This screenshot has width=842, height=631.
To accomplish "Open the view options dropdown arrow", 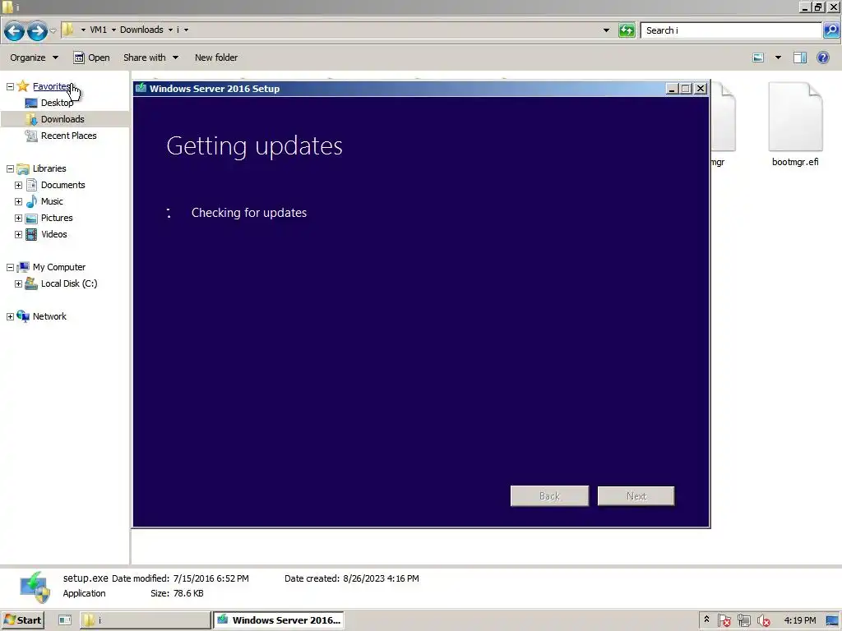I will click(x=778, y=58).
